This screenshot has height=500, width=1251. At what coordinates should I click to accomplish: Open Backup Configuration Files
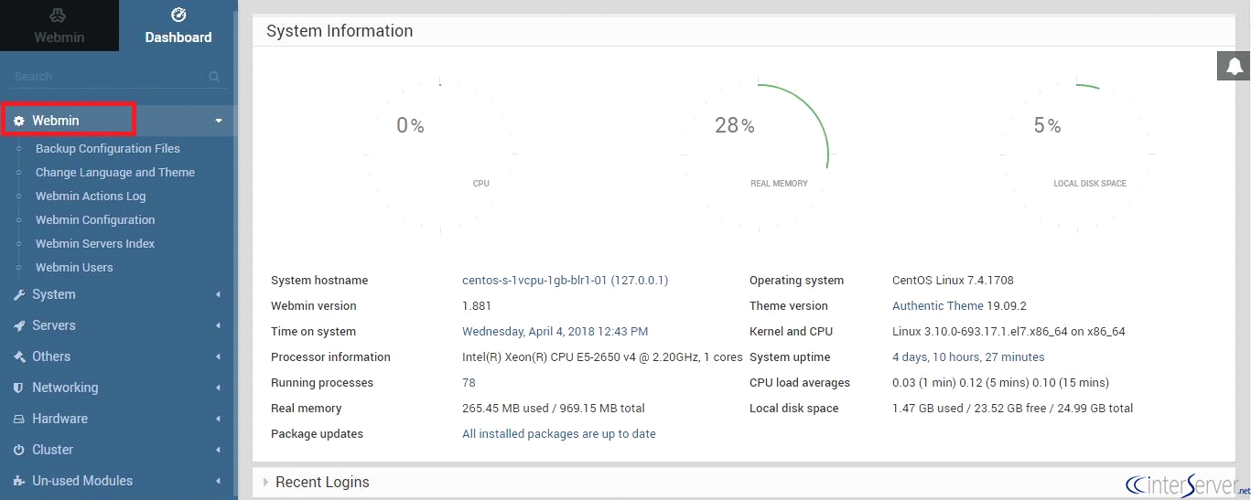tap(107, 148)
